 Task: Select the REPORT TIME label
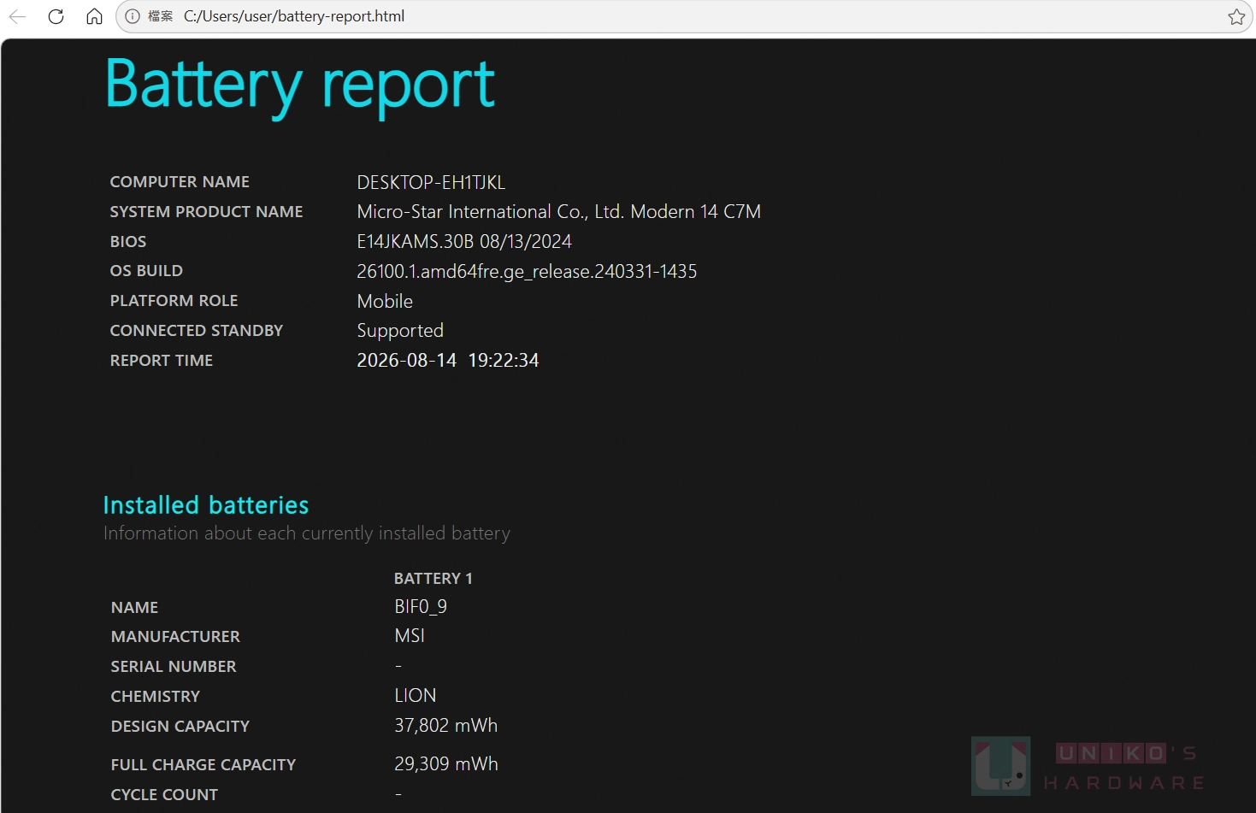[x=162, y=361]
